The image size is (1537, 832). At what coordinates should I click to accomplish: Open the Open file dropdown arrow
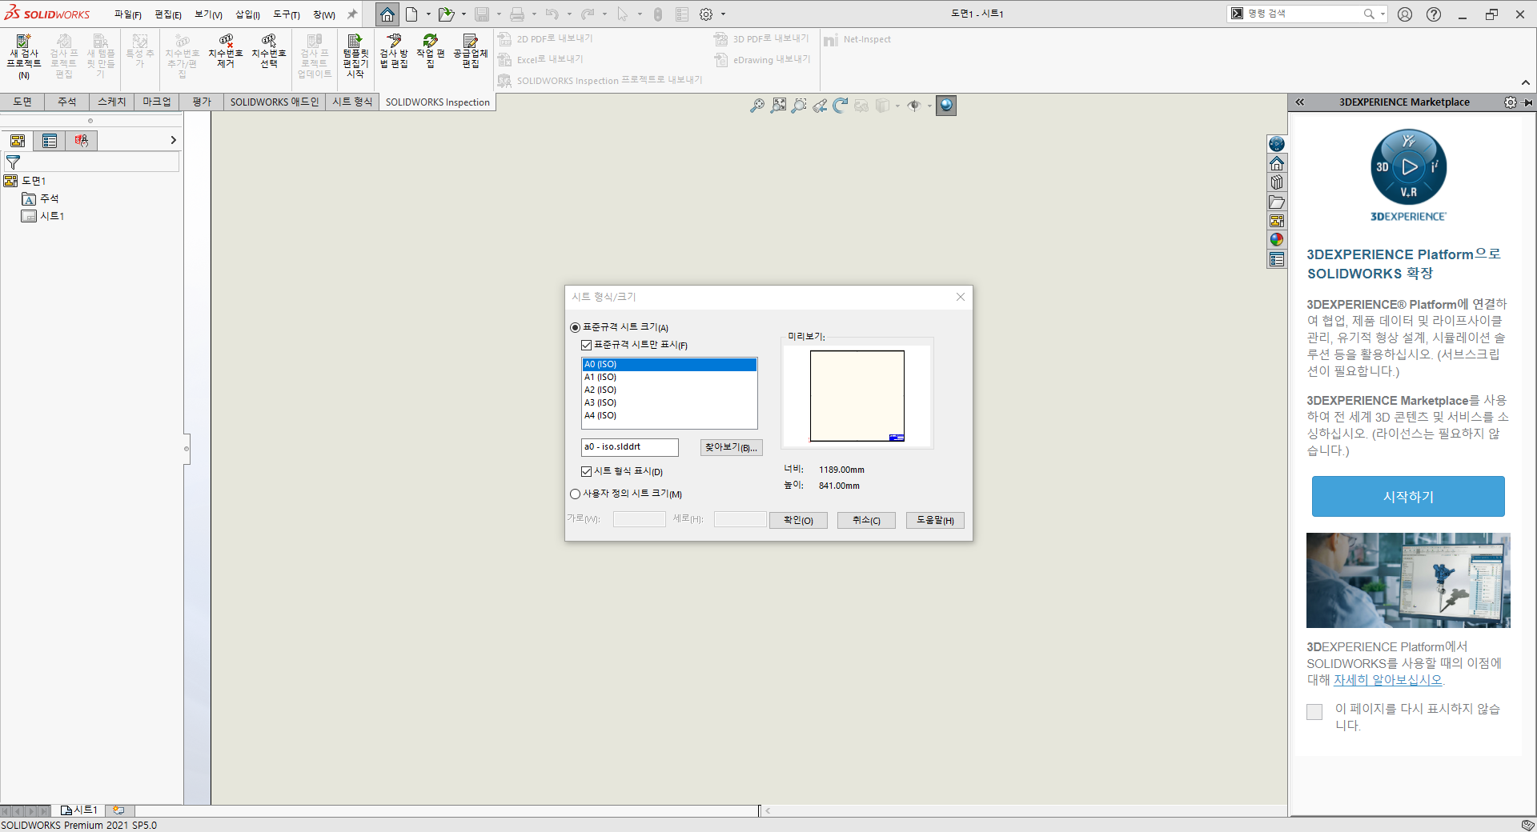(x=464, y=14)
